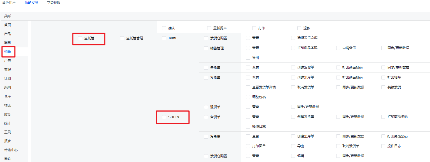Viewport: 430px width, 162px height.
Task: Tick the 选择发货仓库 checkbox
Action: tap(293, 38)
